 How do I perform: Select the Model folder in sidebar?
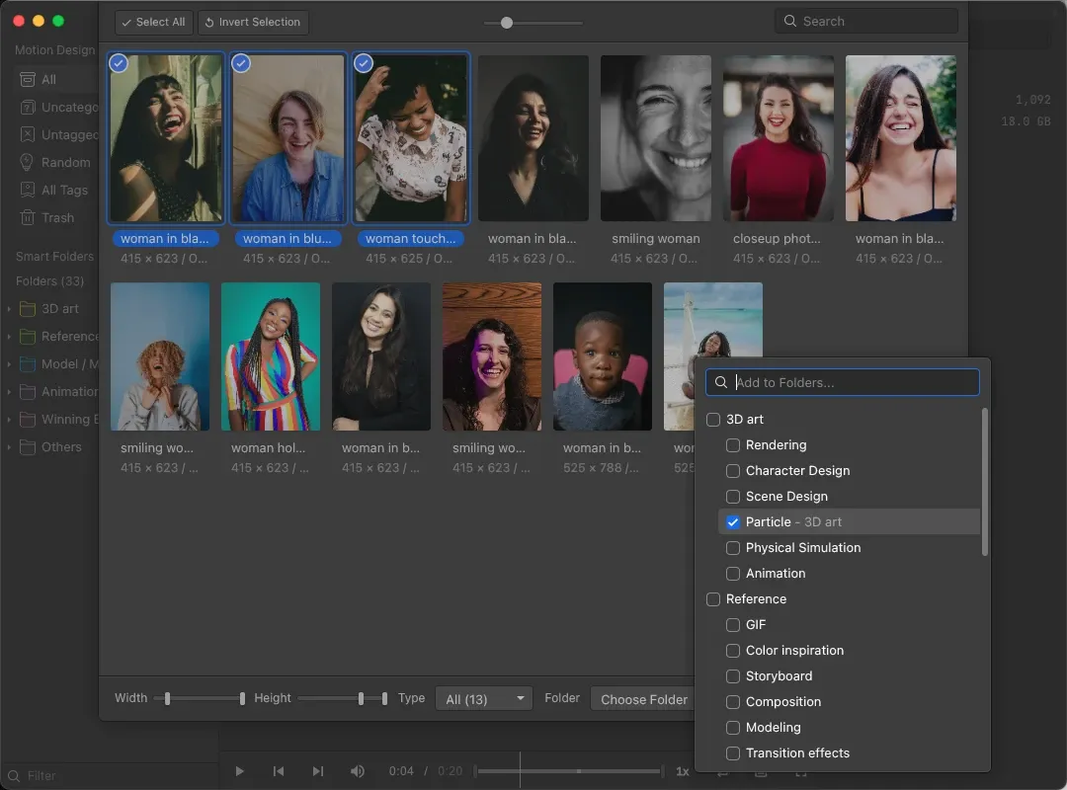(59, 364)
